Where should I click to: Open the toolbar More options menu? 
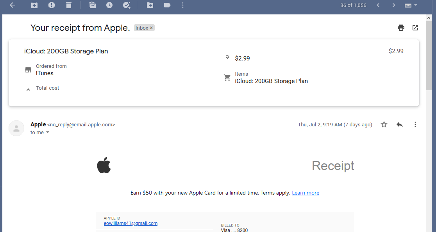183,5
